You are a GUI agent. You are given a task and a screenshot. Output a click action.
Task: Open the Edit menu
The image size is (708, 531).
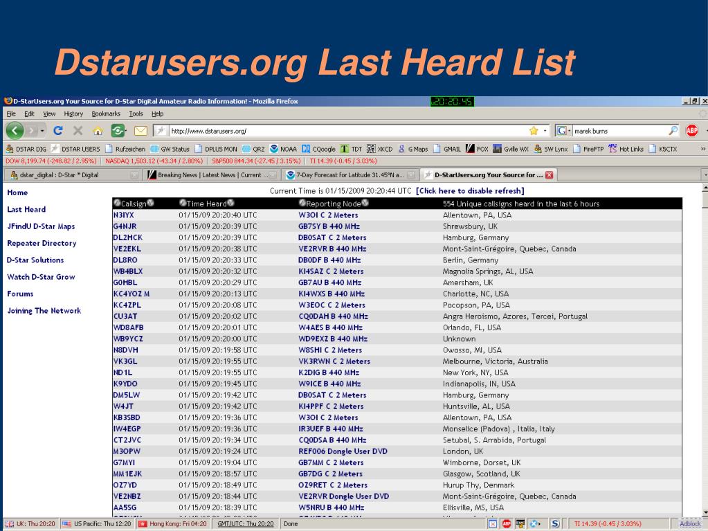(x=29, y=114)
